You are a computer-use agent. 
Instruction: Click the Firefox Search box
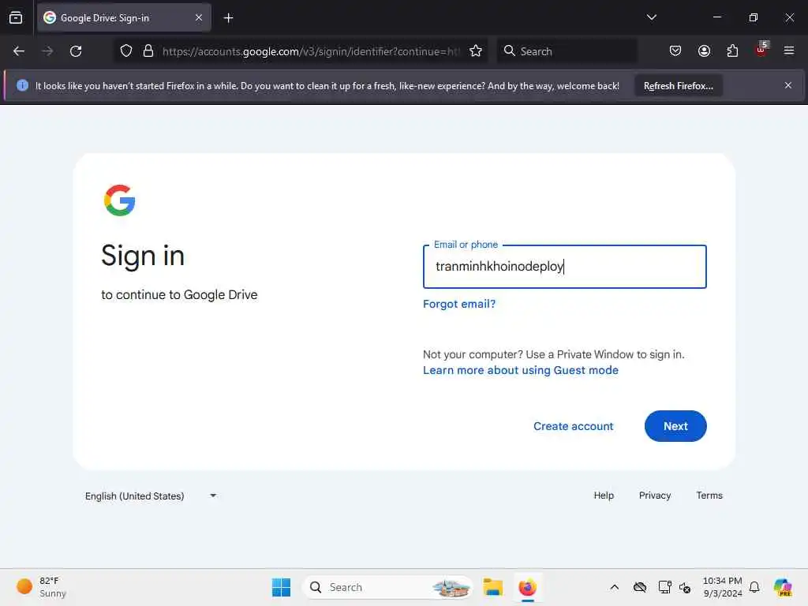coord(567,51)
